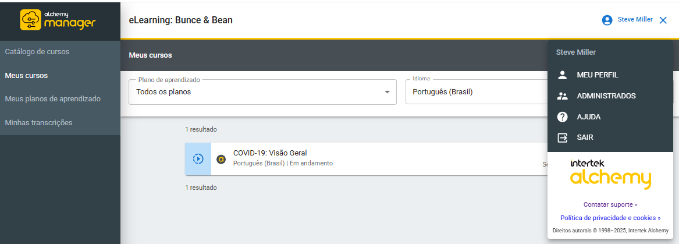
Task: Click the Ajuda question mark icon
Action: point(562,117)
